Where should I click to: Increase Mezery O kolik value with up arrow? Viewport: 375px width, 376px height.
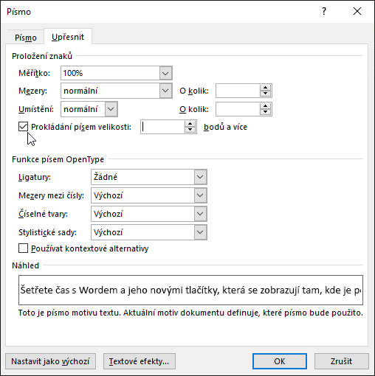pyautogui.click(x=265, y=88)
